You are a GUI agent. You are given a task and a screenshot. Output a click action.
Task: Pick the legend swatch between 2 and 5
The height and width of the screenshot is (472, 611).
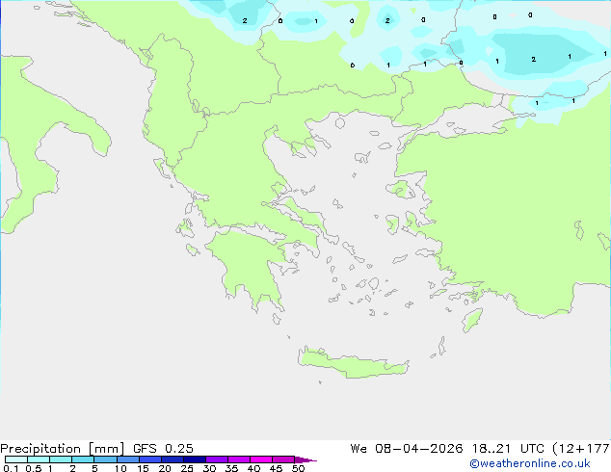(x=83, y=459)
